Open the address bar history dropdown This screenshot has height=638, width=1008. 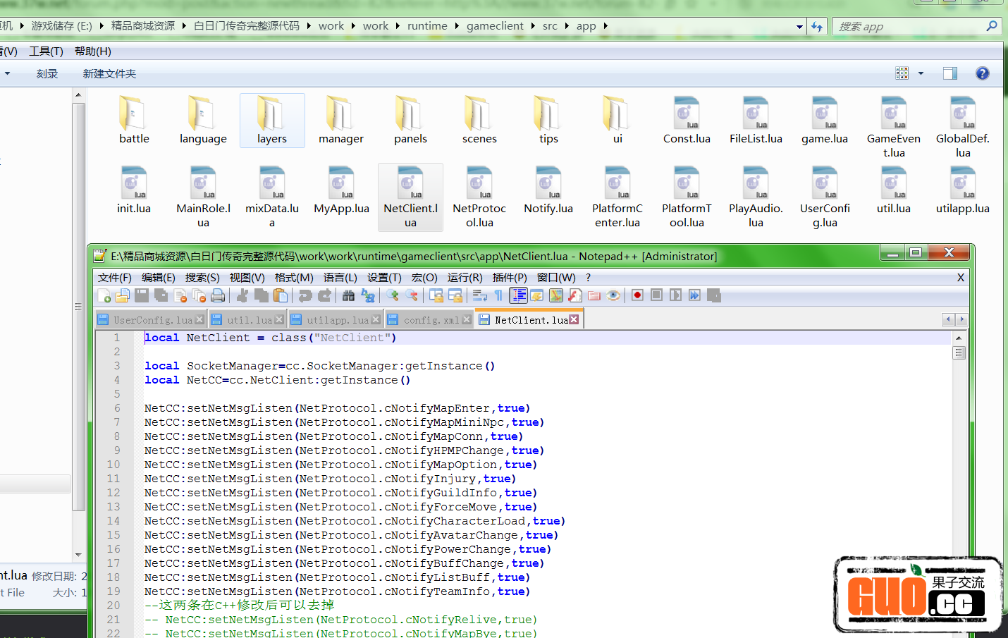[799, 27]
